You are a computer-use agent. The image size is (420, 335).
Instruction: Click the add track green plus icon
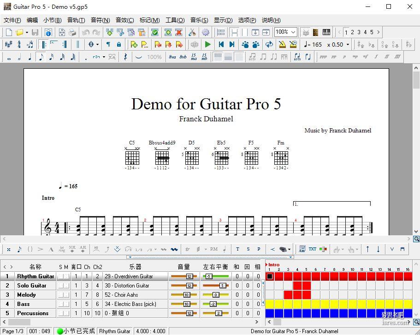[x=168, y=32]
